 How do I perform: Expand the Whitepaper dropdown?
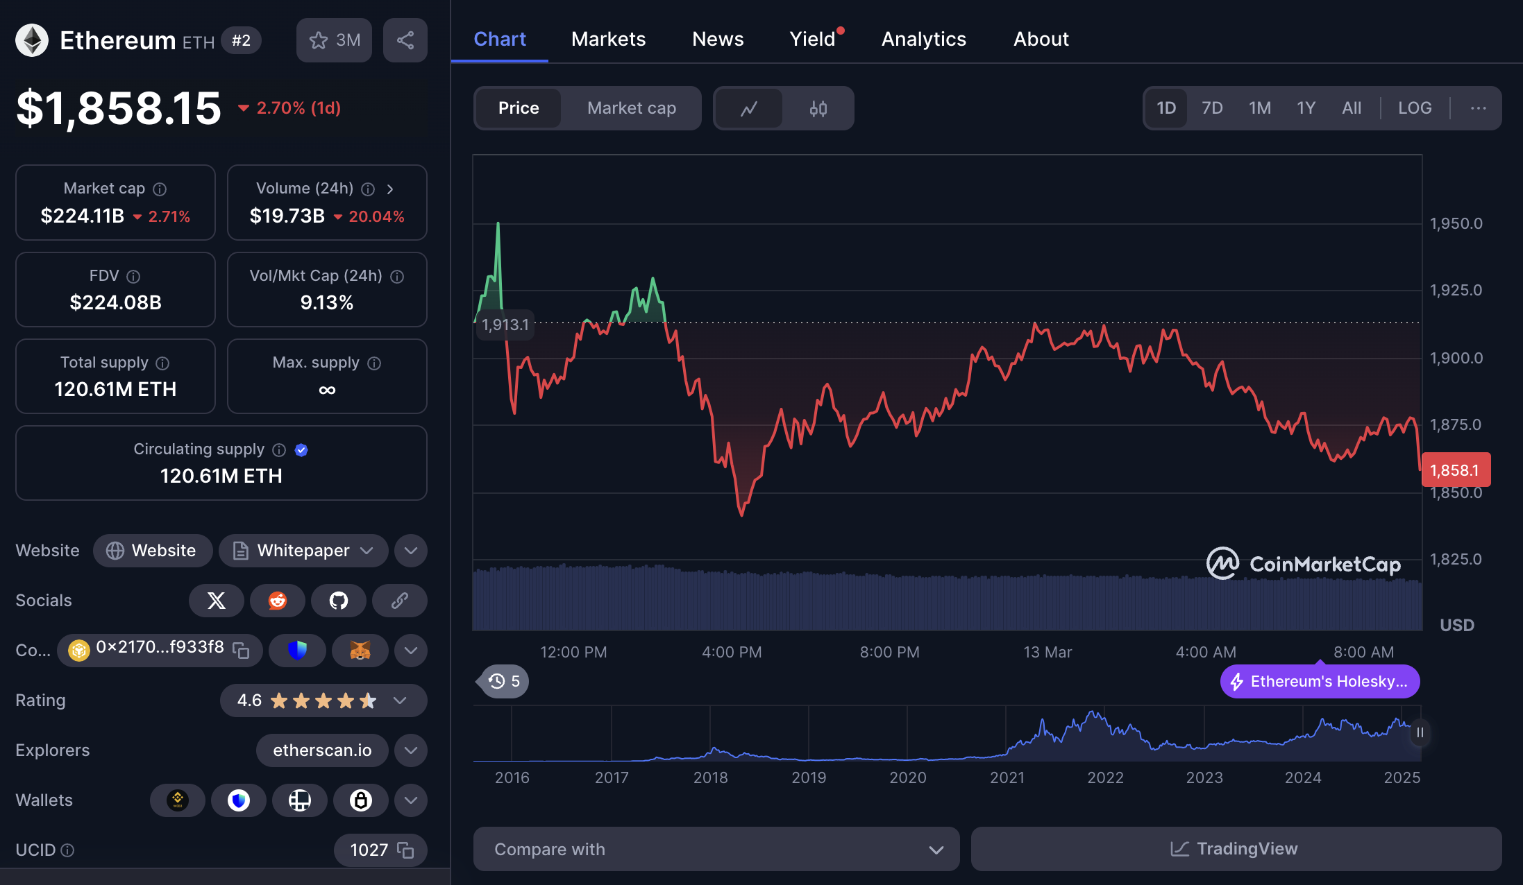(x=303, y=551)
